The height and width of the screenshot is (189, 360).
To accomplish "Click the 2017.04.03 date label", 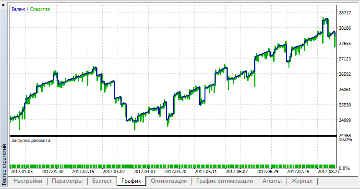I will (x=144, y=171).
